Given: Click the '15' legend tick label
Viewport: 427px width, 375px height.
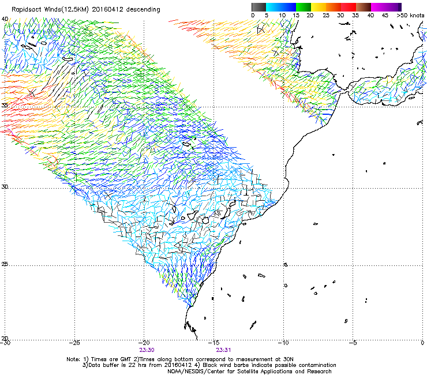Looking at the screenshot, I should point(296,15).
